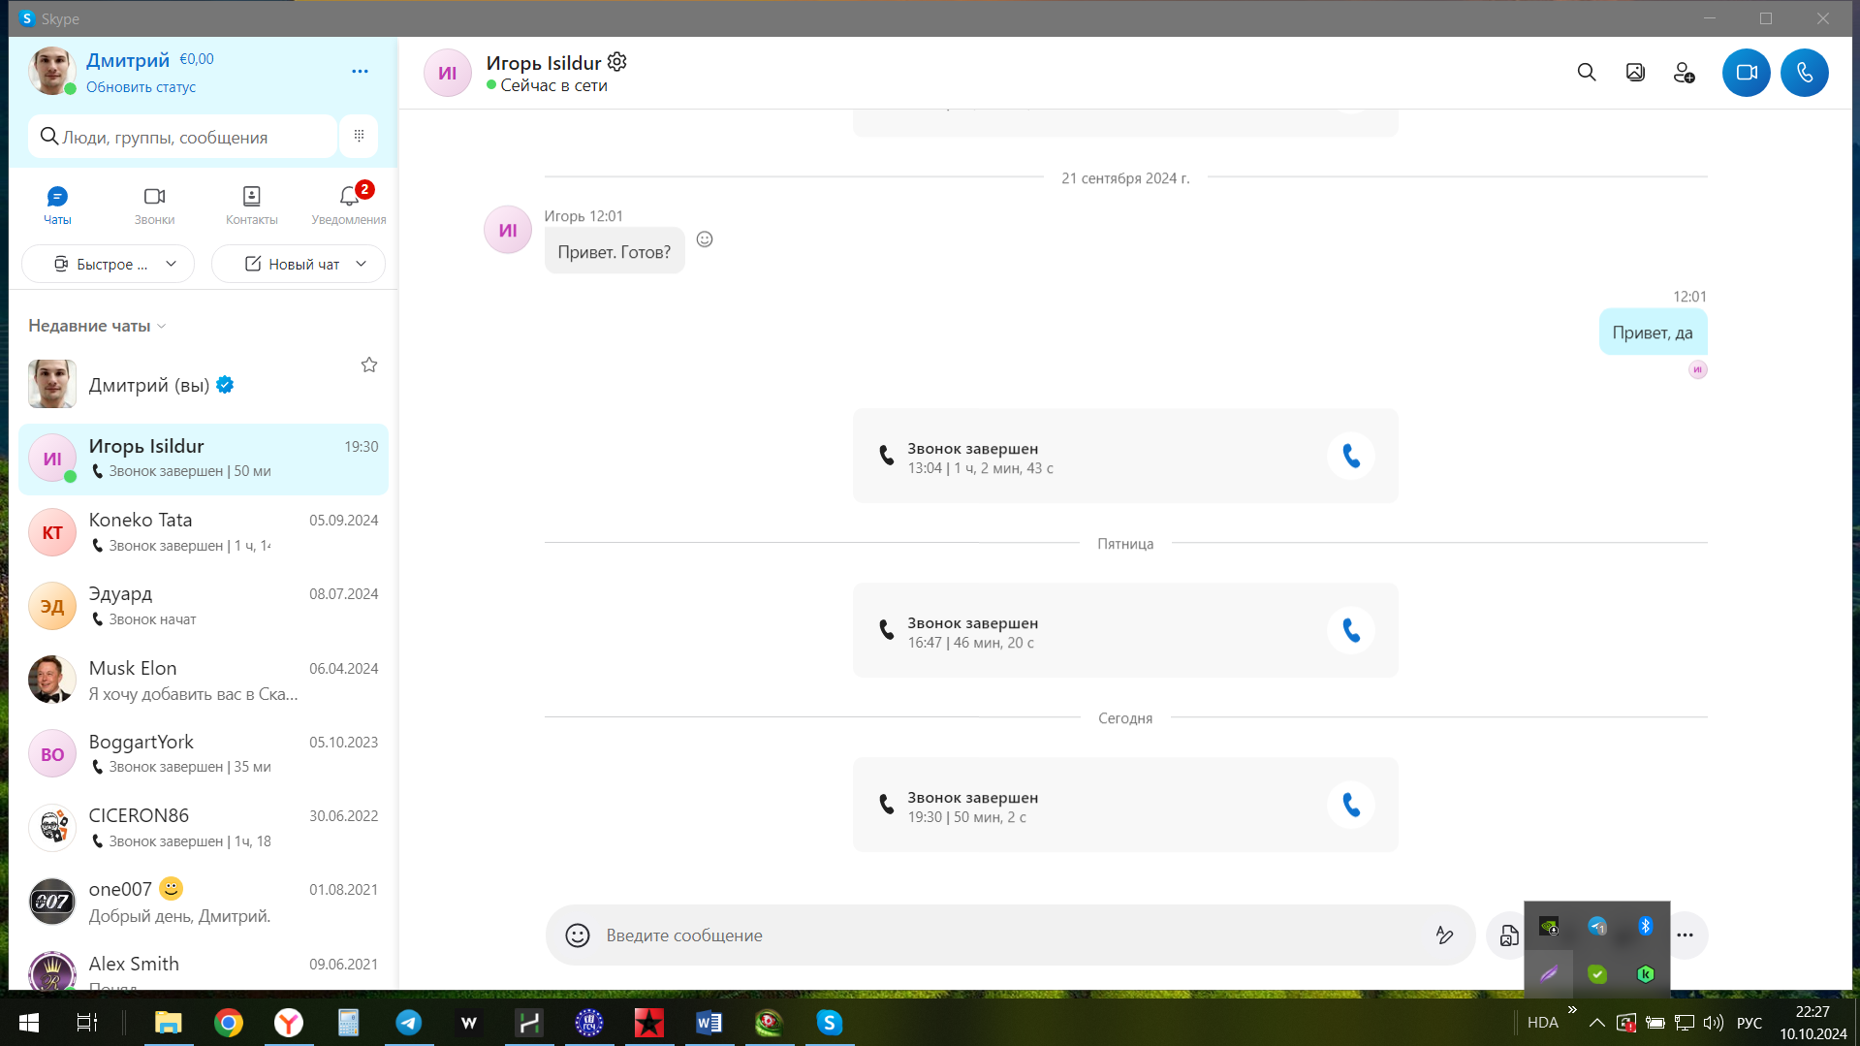1860x1046 pixels.
Task: Open the clock showing 22:27
Action: pos(1813,1023)
